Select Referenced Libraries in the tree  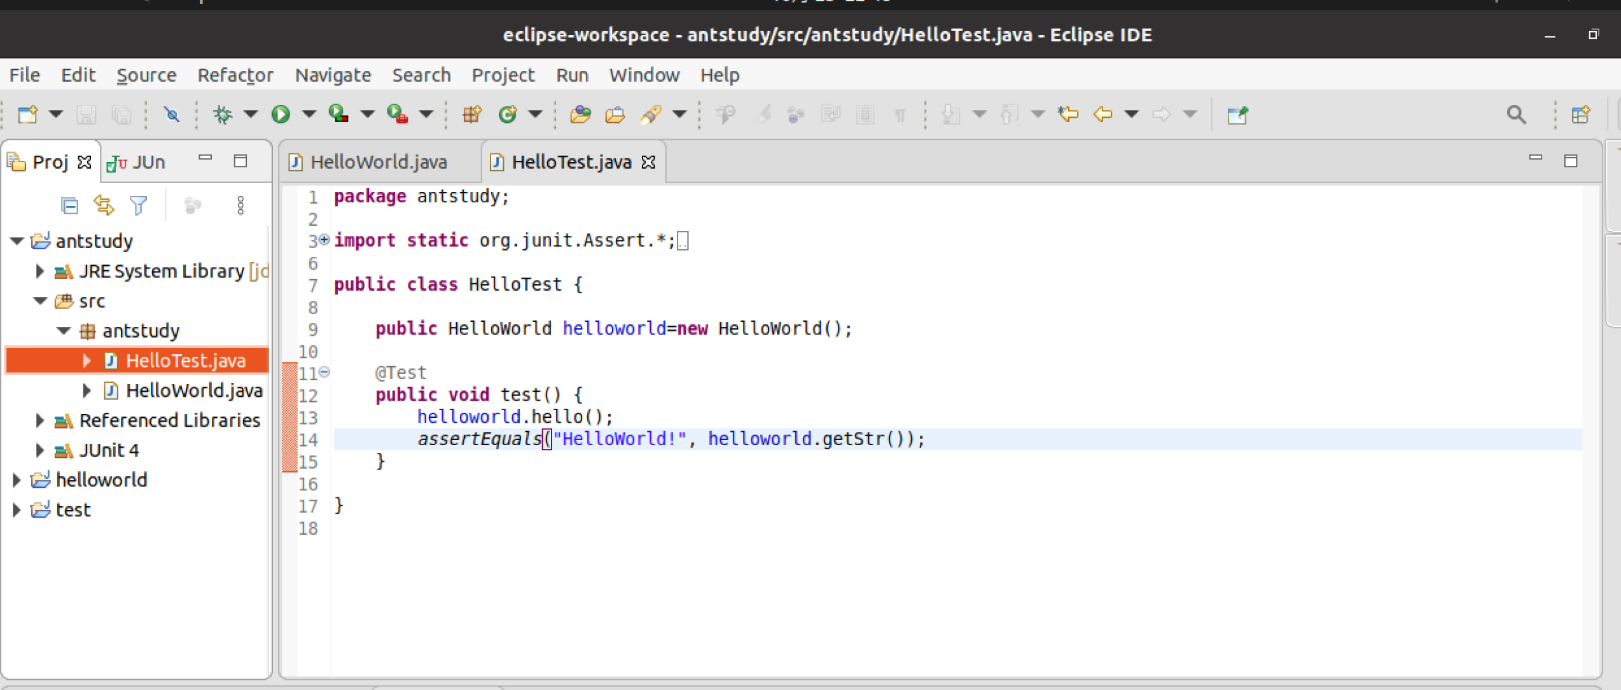[169, 420]
